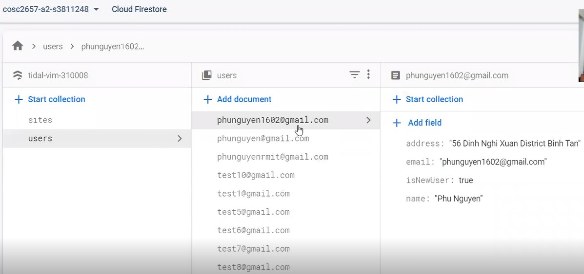Open the filter icon for users collection
Screen dimensions: 584x274
click(x=355, y=75)
